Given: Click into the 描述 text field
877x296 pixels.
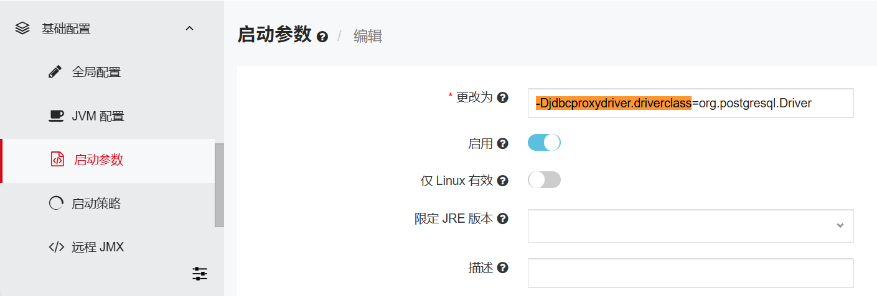Looking at the screenshot, I should click(690, 273).
